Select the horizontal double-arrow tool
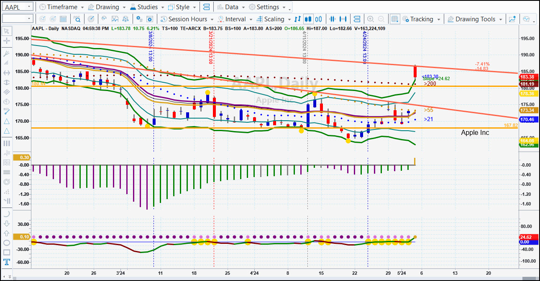 coord(7,73)
